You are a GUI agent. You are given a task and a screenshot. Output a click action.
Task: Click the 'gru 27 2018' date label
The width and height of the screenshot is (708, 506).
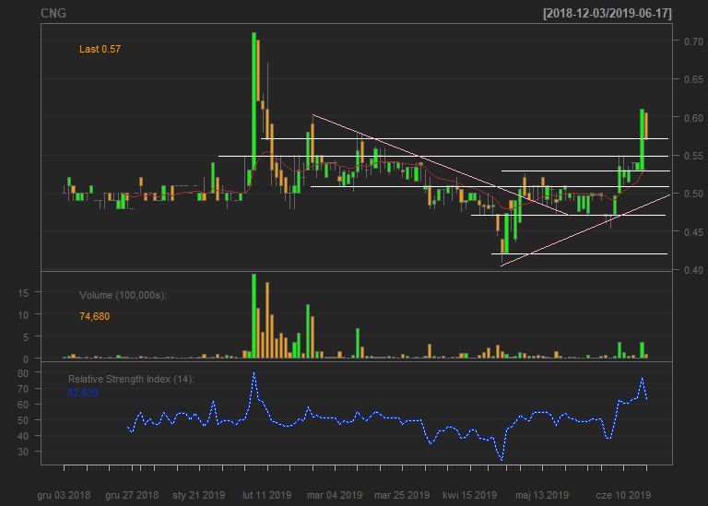pyautogui.click(x=132, y=495)
